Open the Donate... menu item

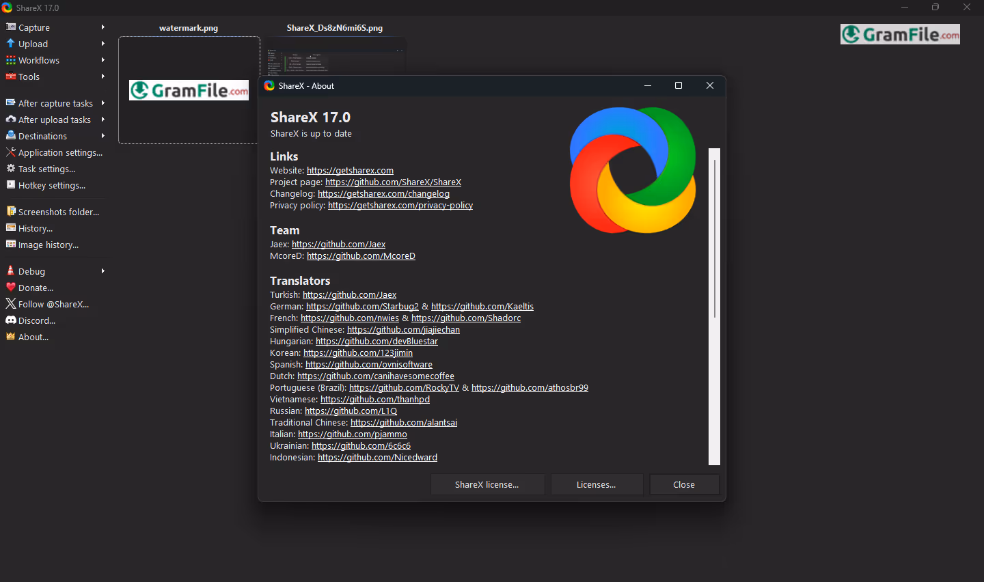pos(55,288)
